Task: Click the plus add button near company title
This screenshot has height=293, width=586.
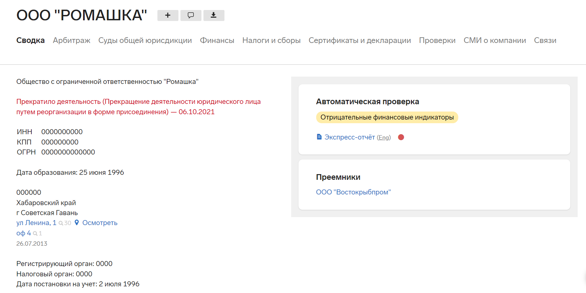Action: pos(168,15)
